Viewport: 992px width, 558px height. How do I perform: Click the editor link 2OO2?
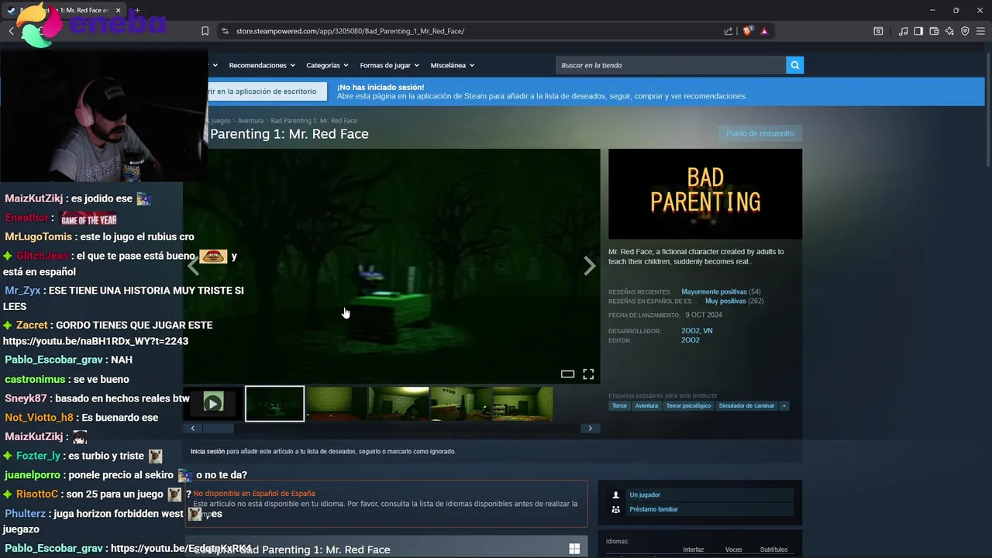tap(691, 340)
